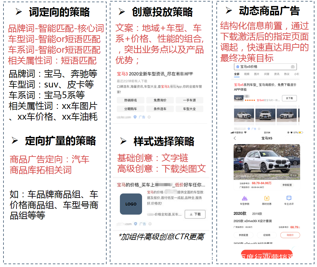Click the small car thumbnail beside star rating
Screen dimensions: 317x267
pos(239,98)
